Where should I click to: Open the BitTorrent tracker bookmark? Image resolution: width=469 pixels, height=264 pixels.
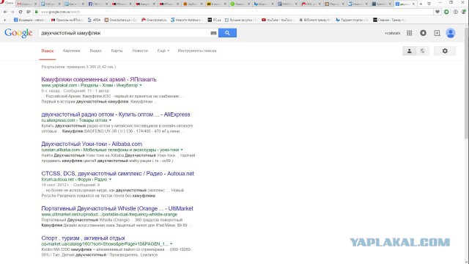(314, 20)
